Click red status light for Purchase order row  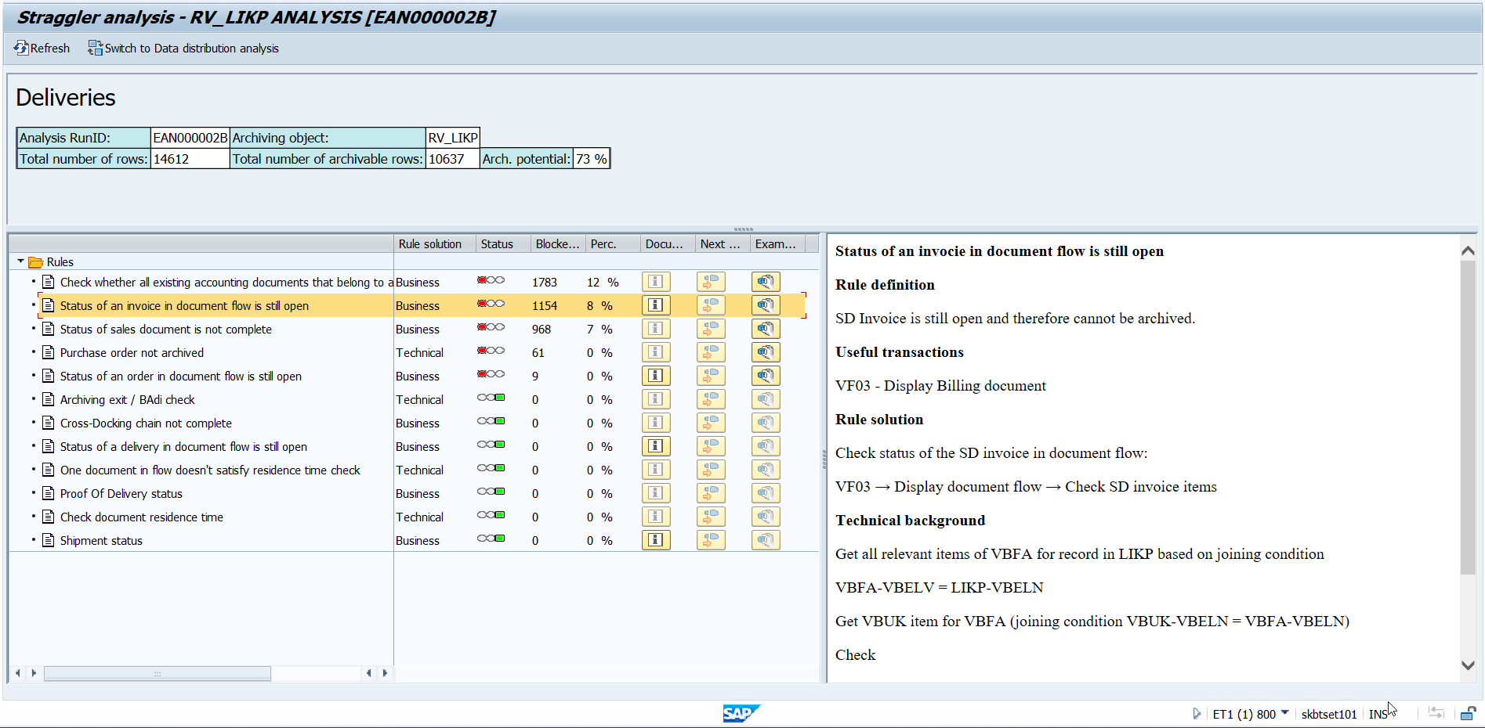click(491, 351)
